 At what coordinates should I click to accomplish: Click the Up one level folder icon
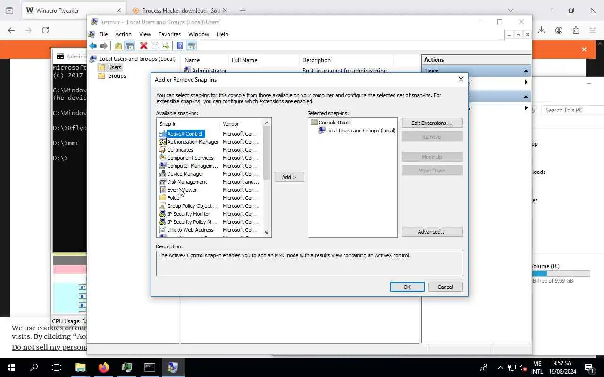click(118, 46)
